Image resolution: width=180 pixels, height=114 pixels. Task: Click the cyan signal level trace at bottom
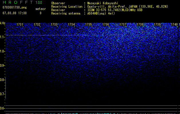point(92,113)
